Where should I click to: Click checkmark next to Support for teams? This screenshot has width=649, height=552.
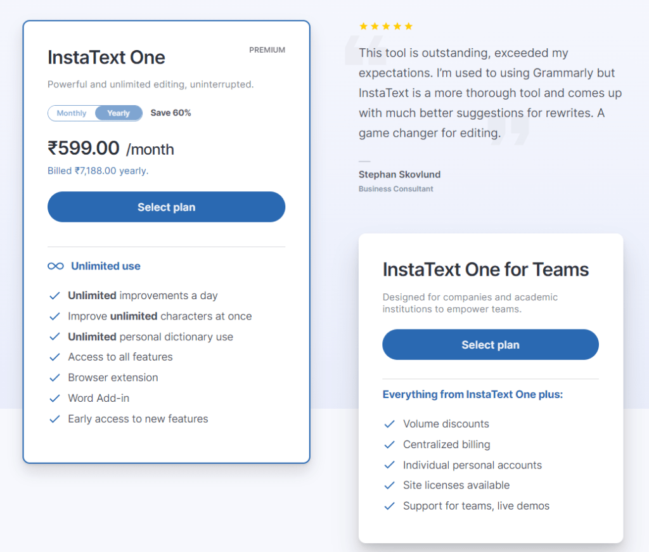390,506
